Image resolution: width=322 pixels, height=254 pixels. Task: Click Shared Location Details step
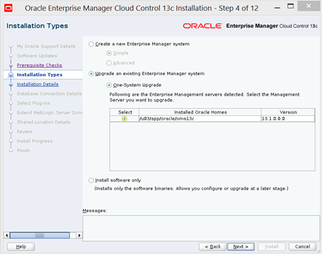(x=43, y=122)
